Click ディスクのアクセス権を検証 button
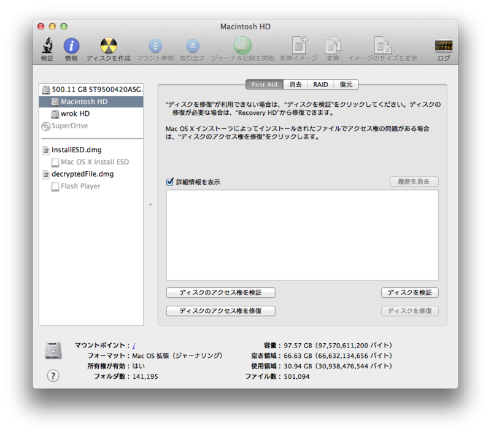The image size is (491, 434). 220,292
